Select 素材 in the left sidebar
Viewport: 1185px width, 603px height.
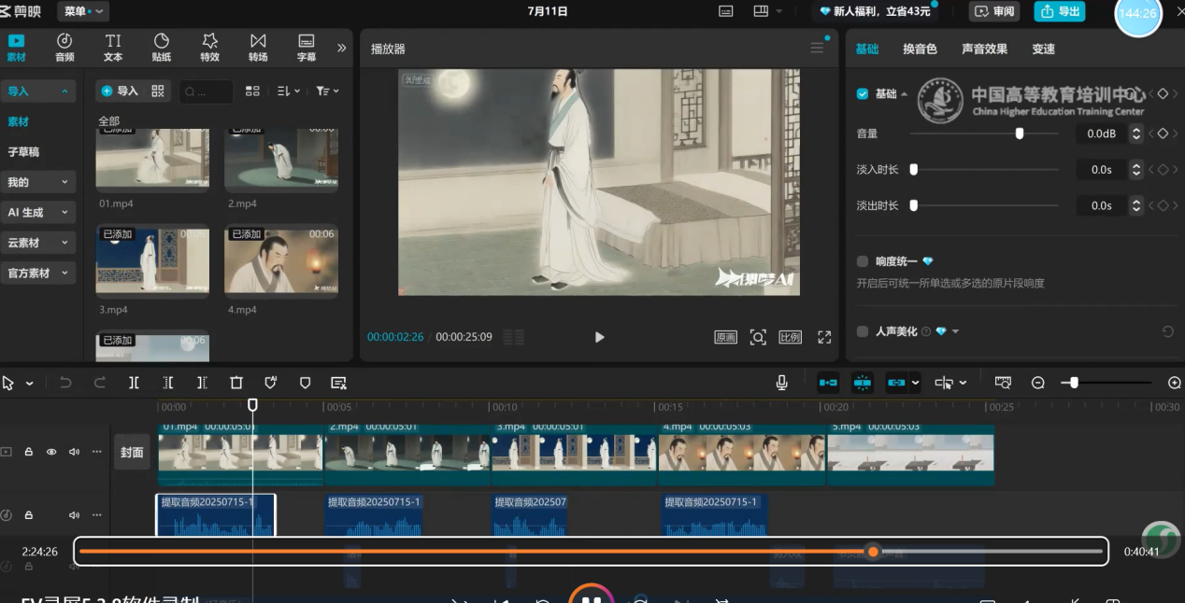(18, 121)
